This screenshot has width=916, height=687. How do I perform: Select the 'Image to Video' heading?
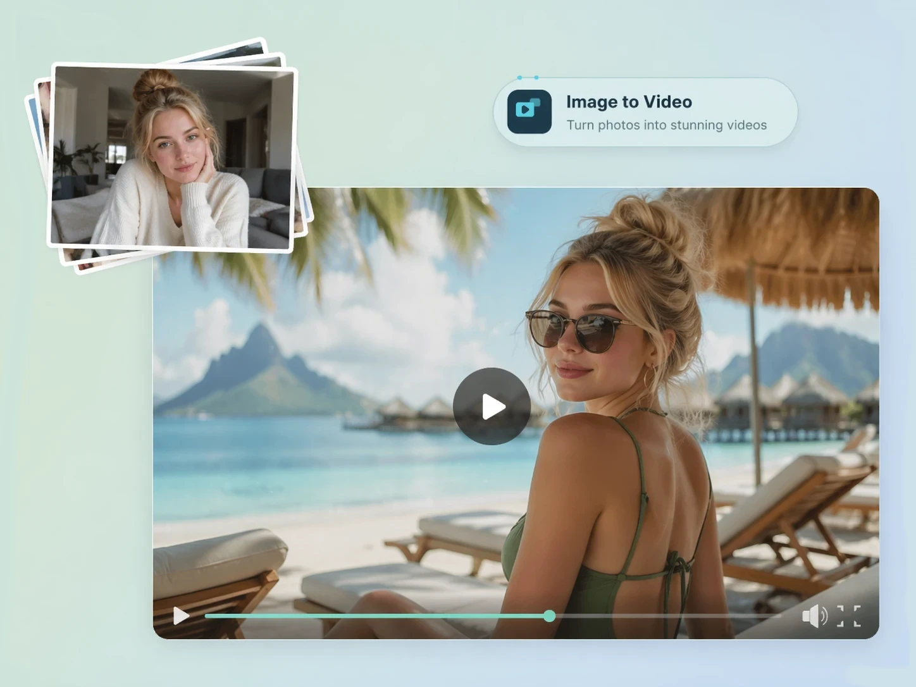(x=629, y=102)
